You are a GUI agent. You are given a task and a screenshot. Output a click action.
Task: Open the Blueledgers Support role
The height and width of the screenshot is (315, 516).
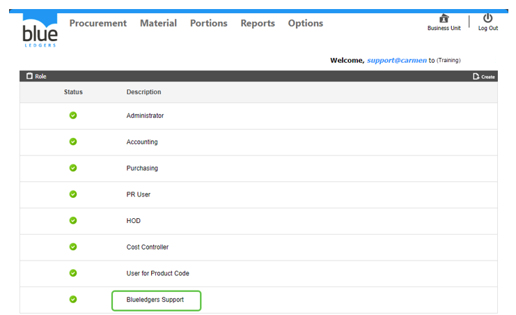pos(155,300)
